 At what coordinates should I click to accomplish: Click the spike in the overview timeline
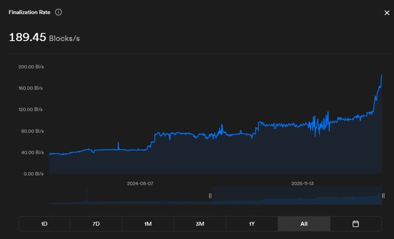click(86, 196)
